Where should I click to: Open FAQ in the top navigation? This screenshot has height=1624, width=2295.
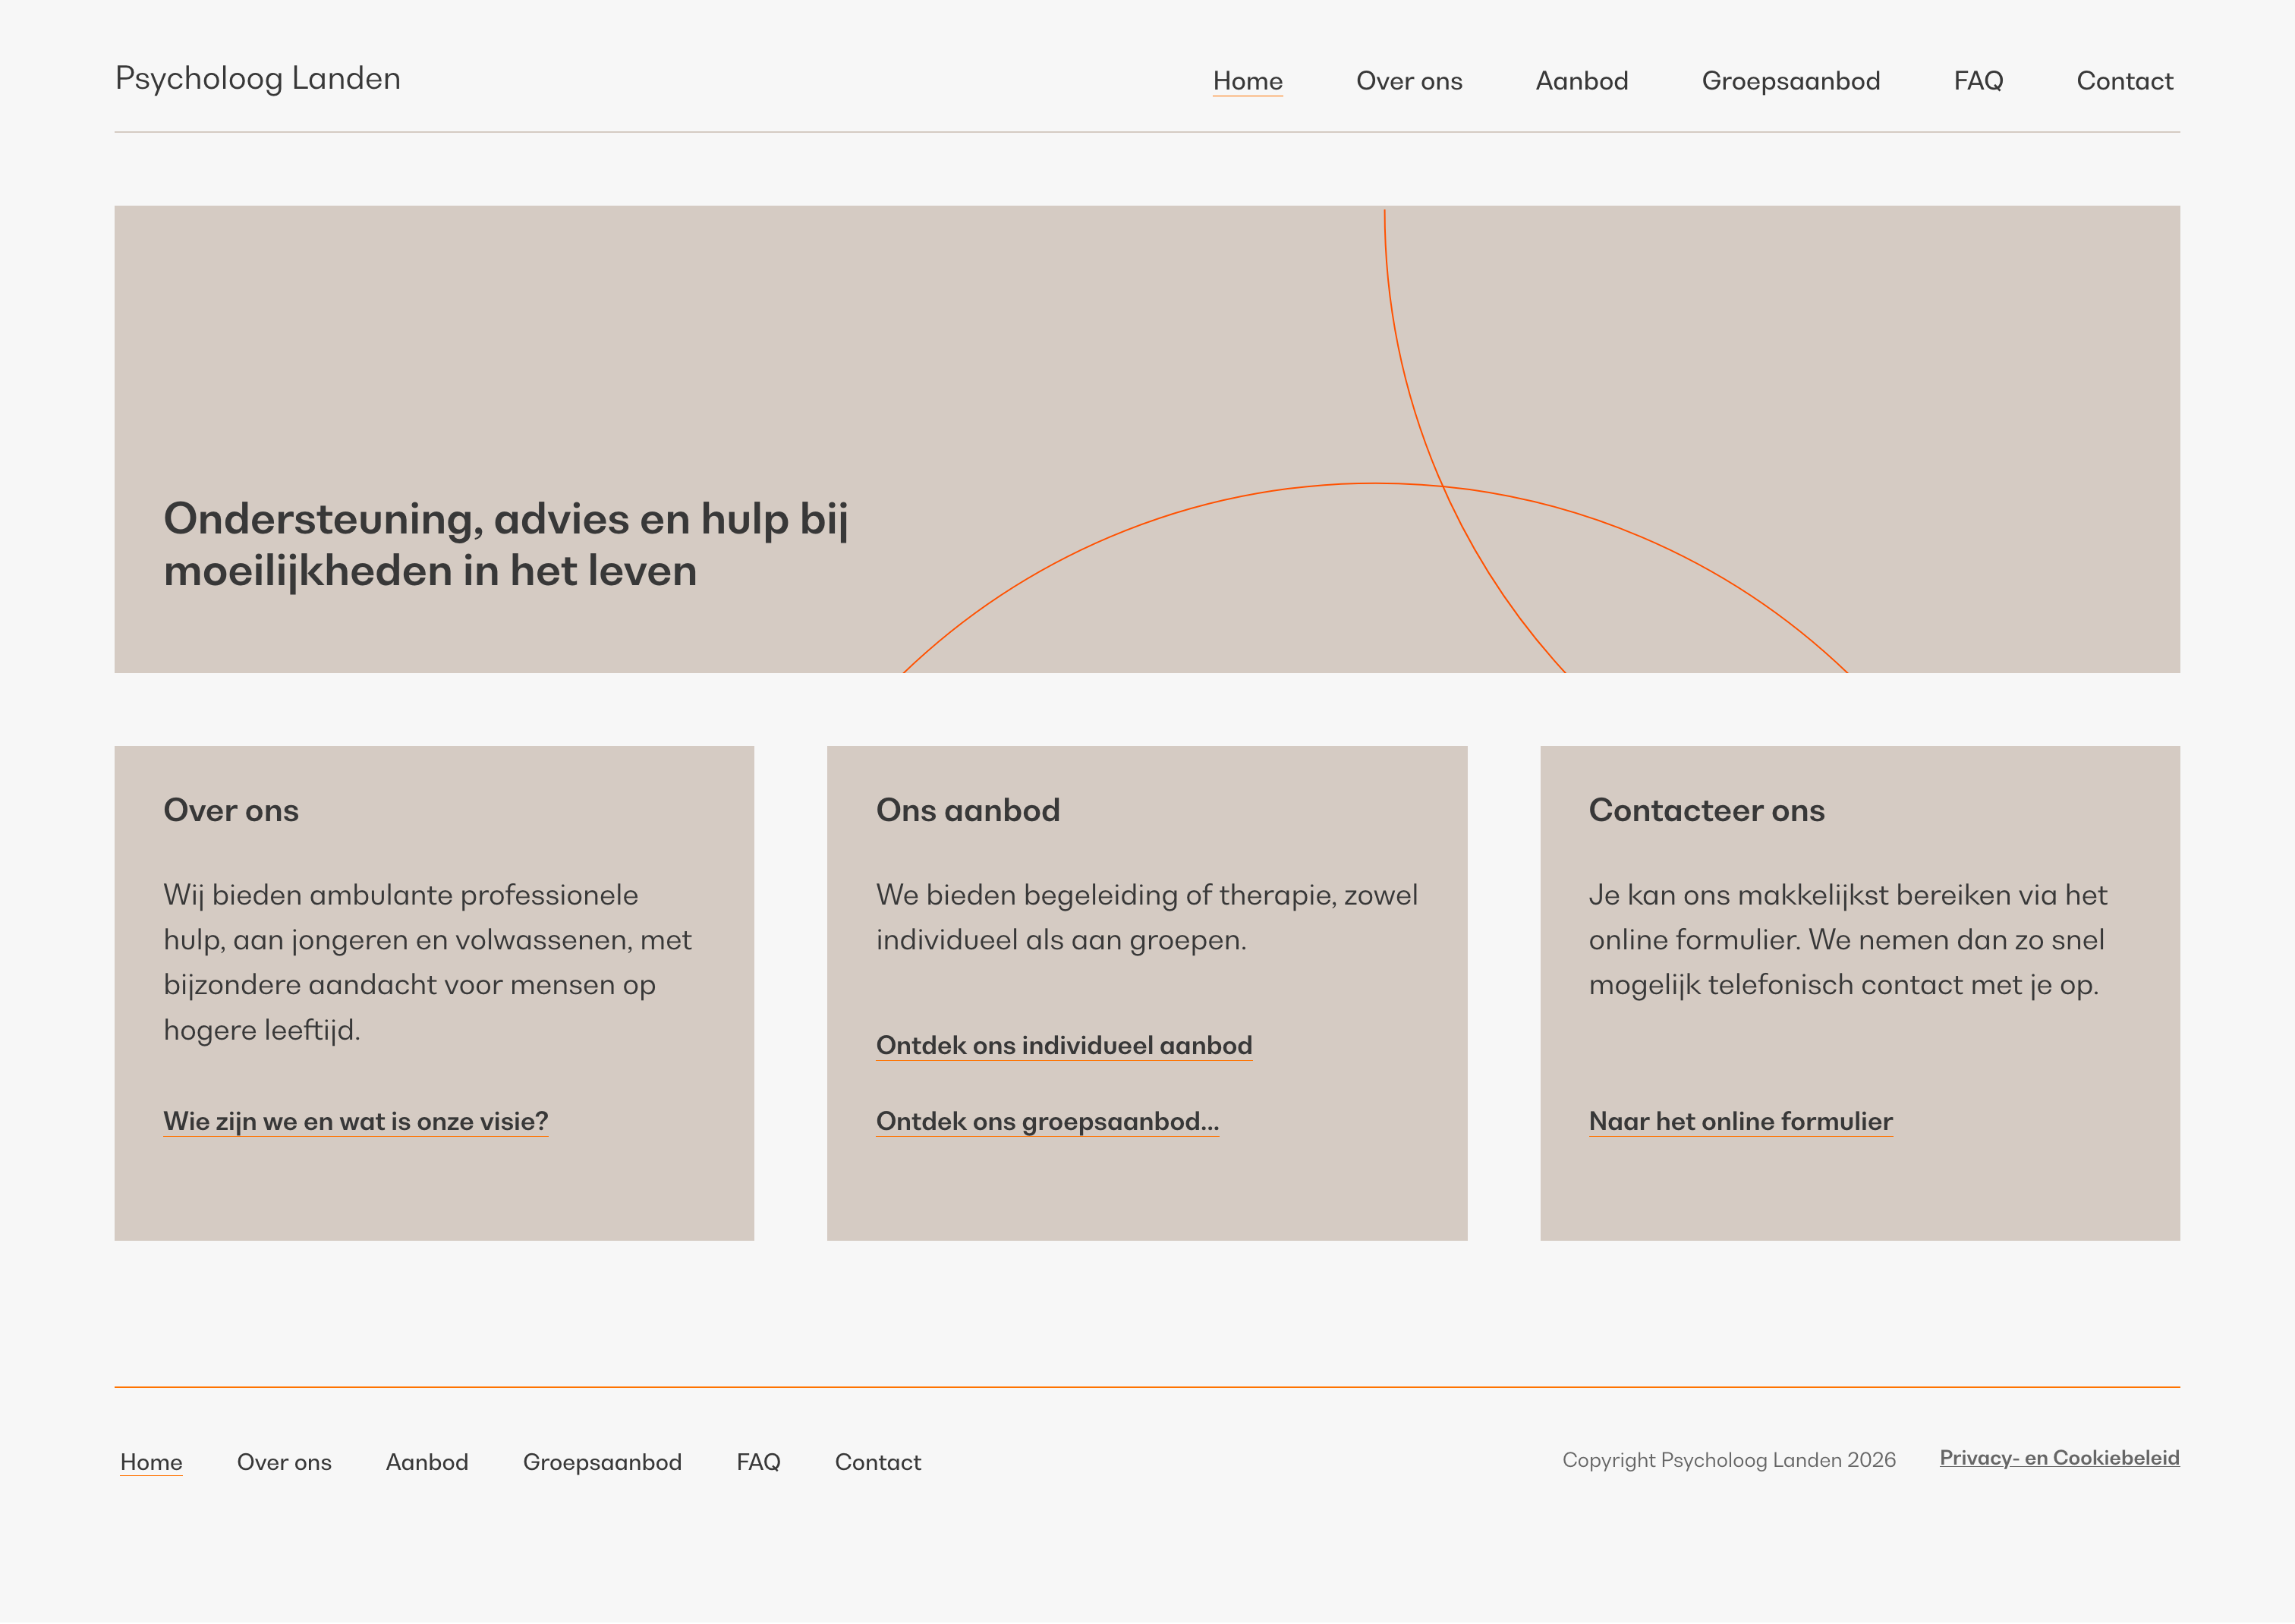coord(1977,81)
